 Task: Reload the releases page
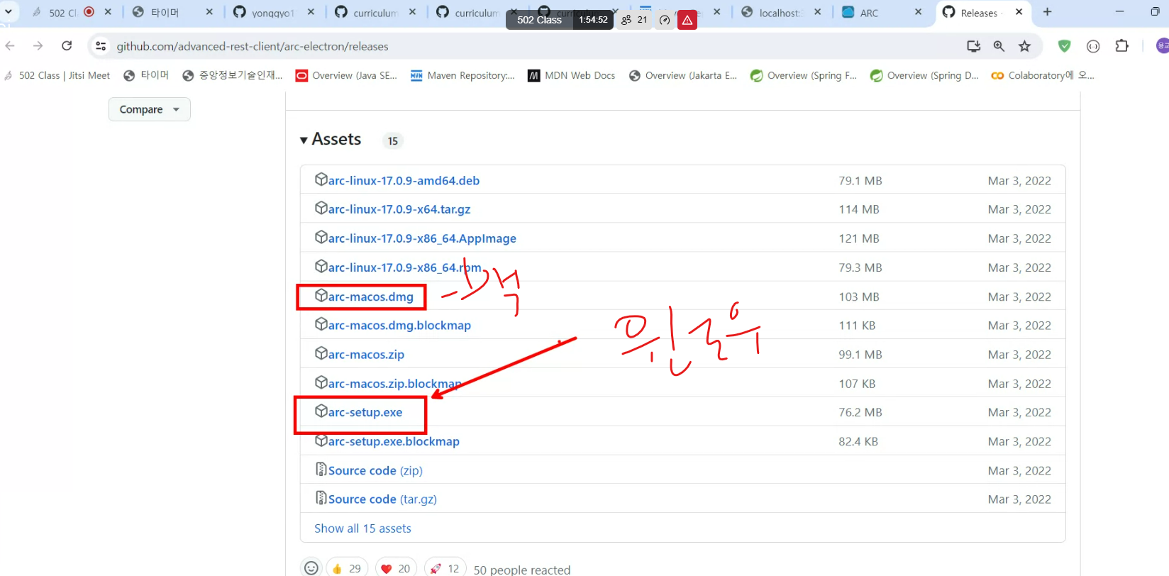point(67,46)
